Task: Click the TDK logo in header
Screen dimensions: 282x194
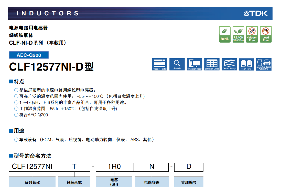Action: (x=256, y=13)
